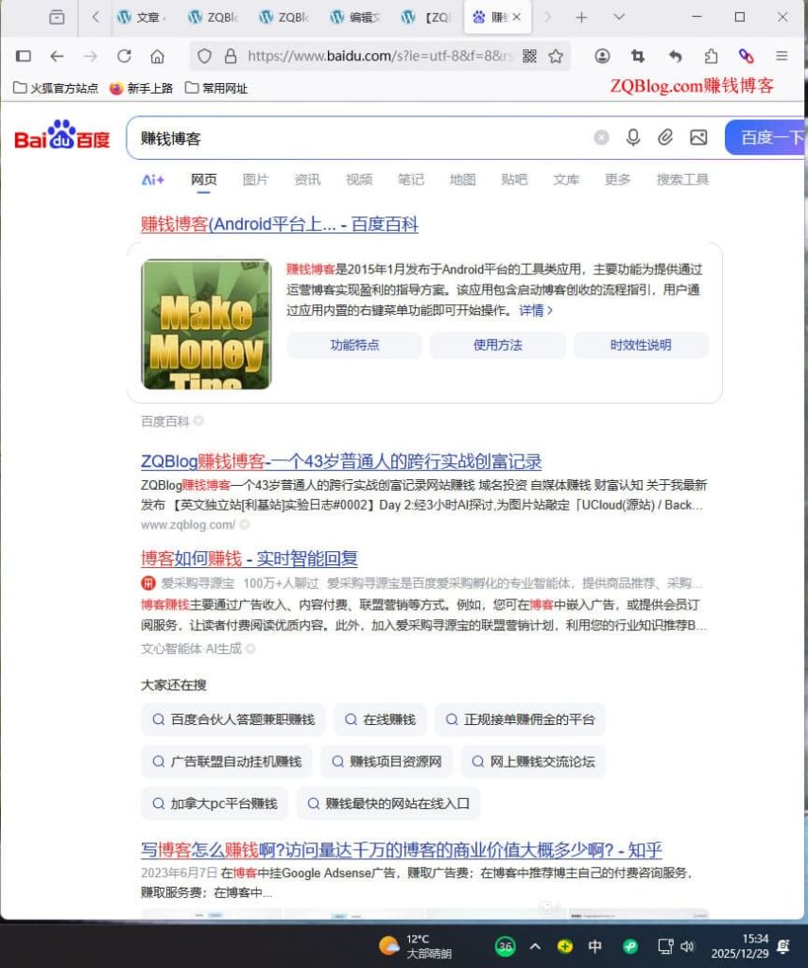Select the 贴吧 tab
This screenshot has width=808, height=968.
[x=514, y=179]
